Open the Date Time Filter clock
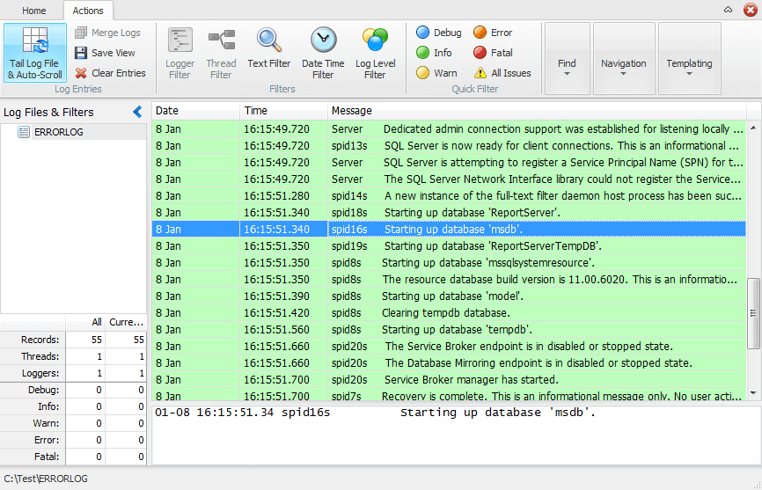762x490 pixels. [x=323, y=53]
